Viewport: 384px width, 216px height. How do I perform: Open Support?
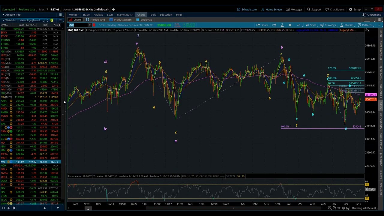point(314,10)
